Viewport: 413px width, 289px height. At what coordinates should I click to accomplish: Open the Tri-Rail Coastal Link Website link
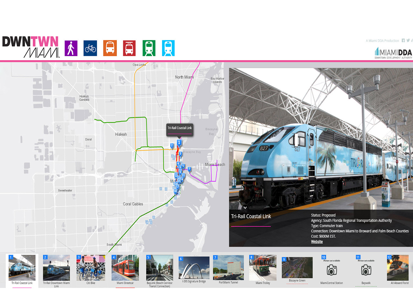[317, 241]
